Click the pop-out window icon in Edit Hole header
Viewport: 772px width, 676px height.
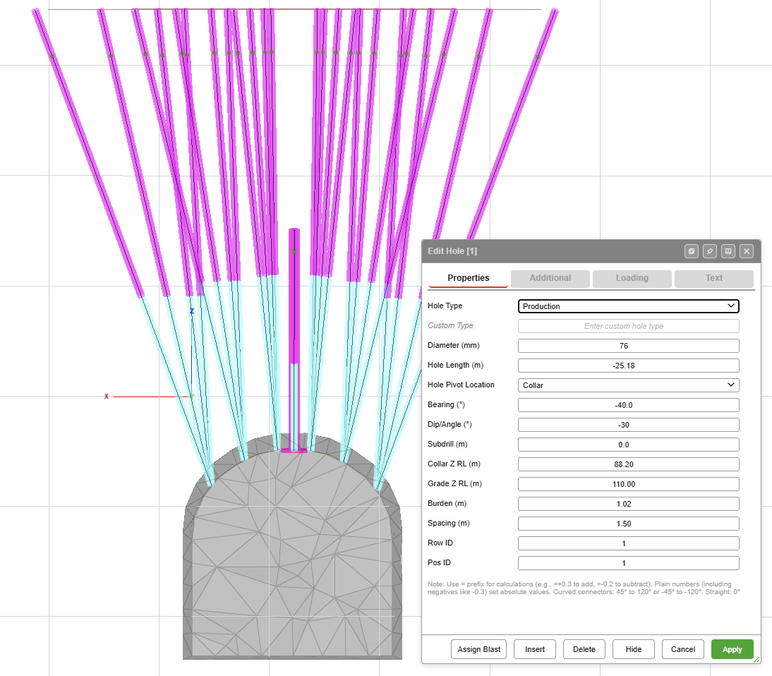(x=692, y=251)
